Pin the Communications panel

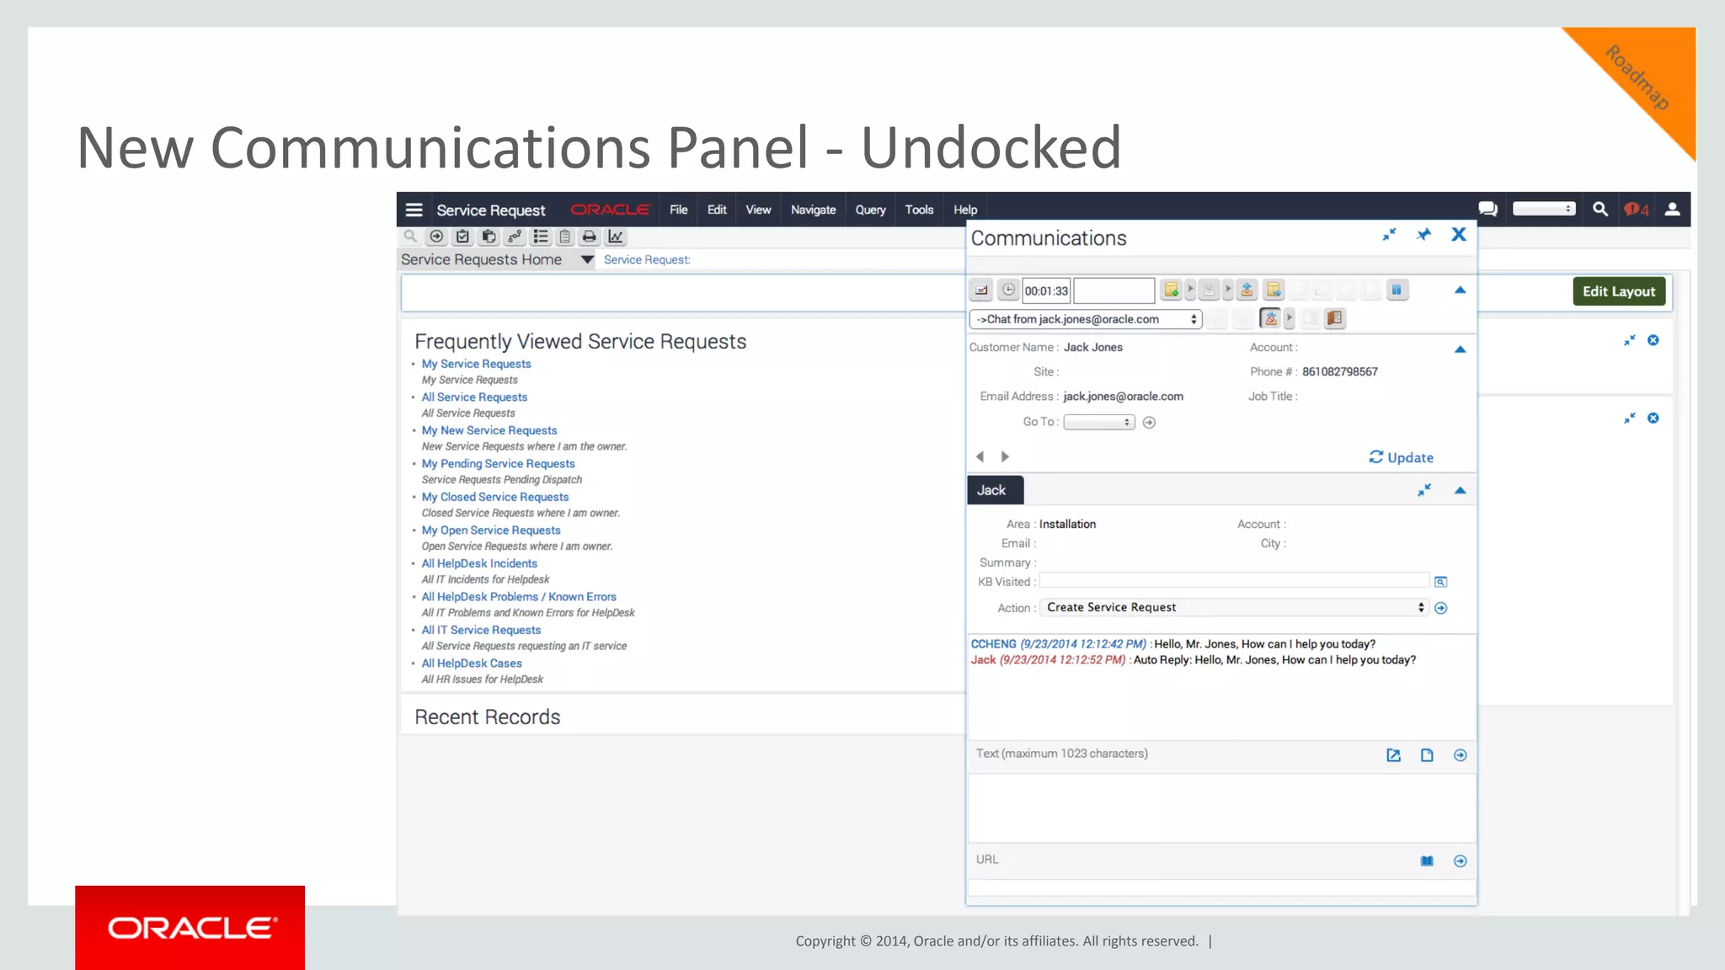(x=1423, y=235)
